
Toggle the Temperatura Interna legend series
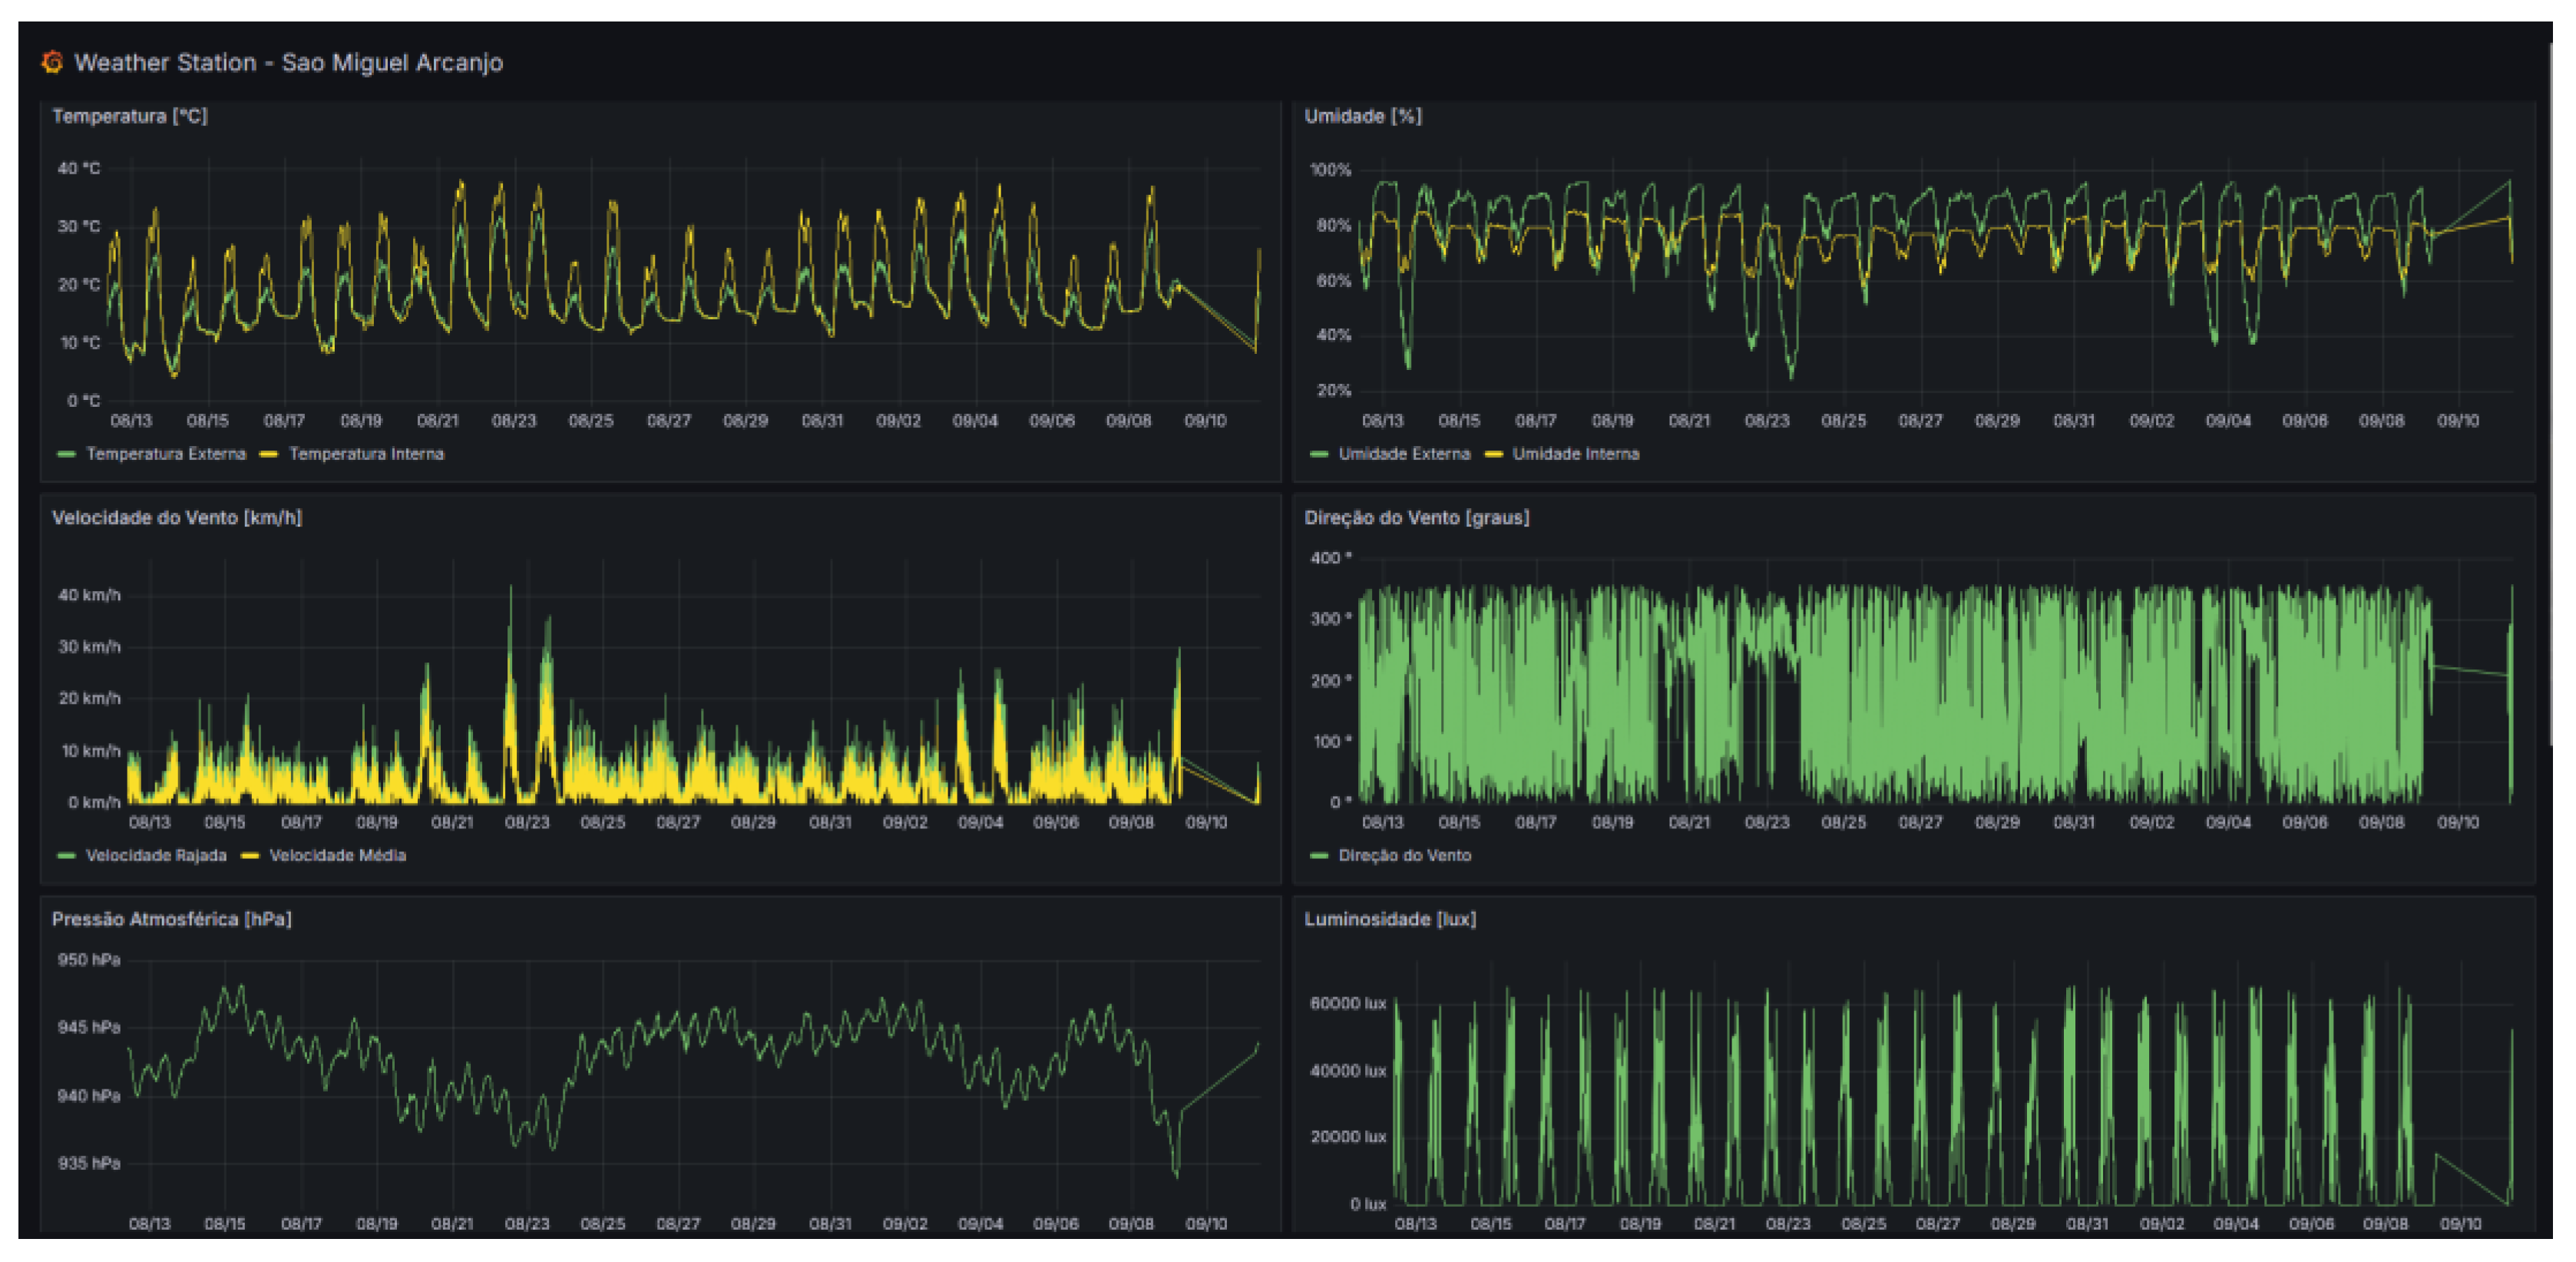366,454
